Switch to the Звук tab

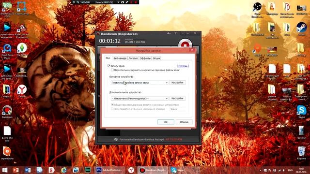coord(108,58)
